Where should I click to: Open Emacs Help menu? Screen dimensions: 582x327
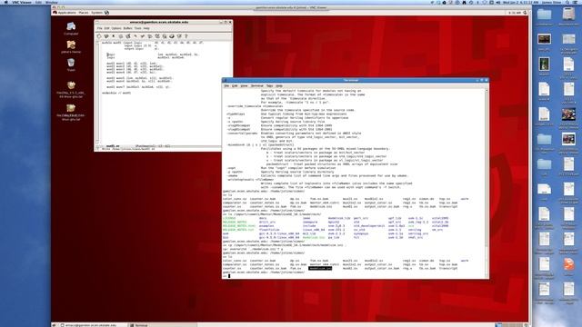point(146,28)
